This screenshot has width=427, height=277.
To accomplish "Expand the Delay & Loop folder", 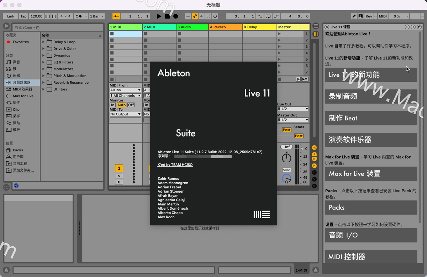I will [44, 42].
